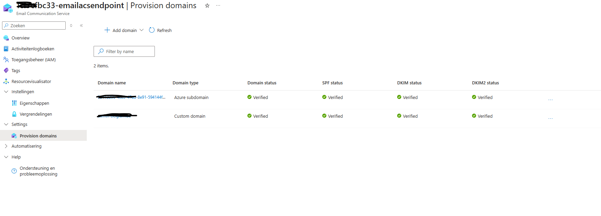601x216 pixels.
Task: Focus the Filter by name box
Action: point(124,51)
